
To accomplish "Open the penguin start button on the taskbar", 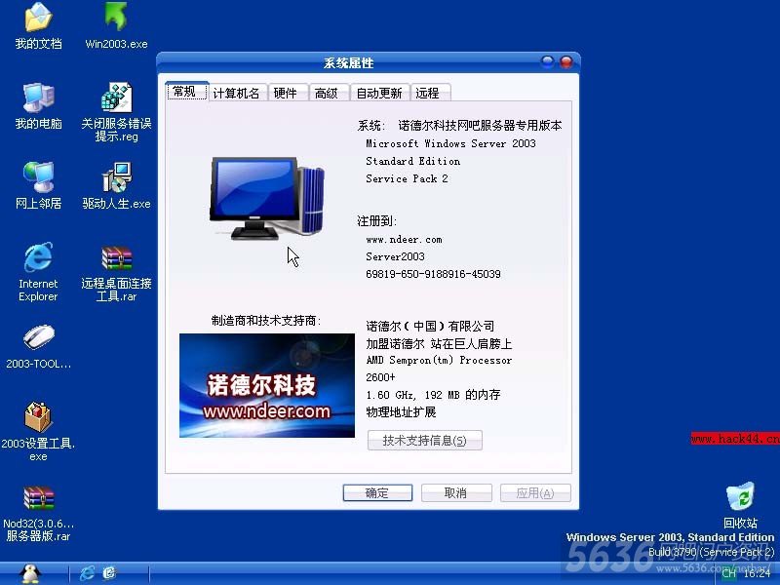I will point(31,573).
